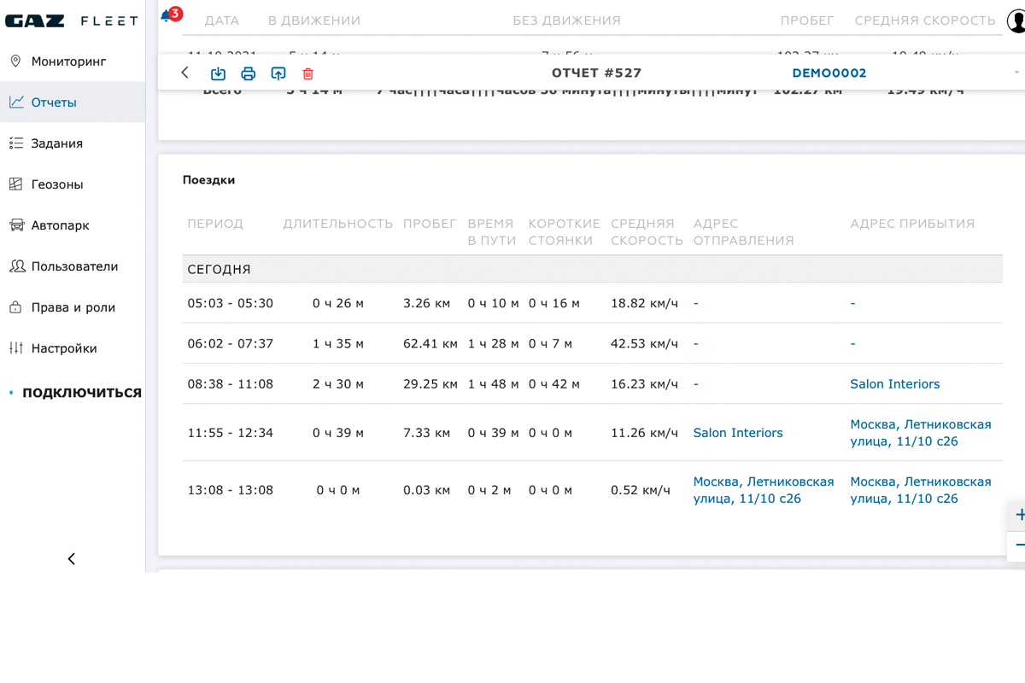1025x683 pixels.
Task: Click average speed 42.53 км/ч
Action: 644,343
